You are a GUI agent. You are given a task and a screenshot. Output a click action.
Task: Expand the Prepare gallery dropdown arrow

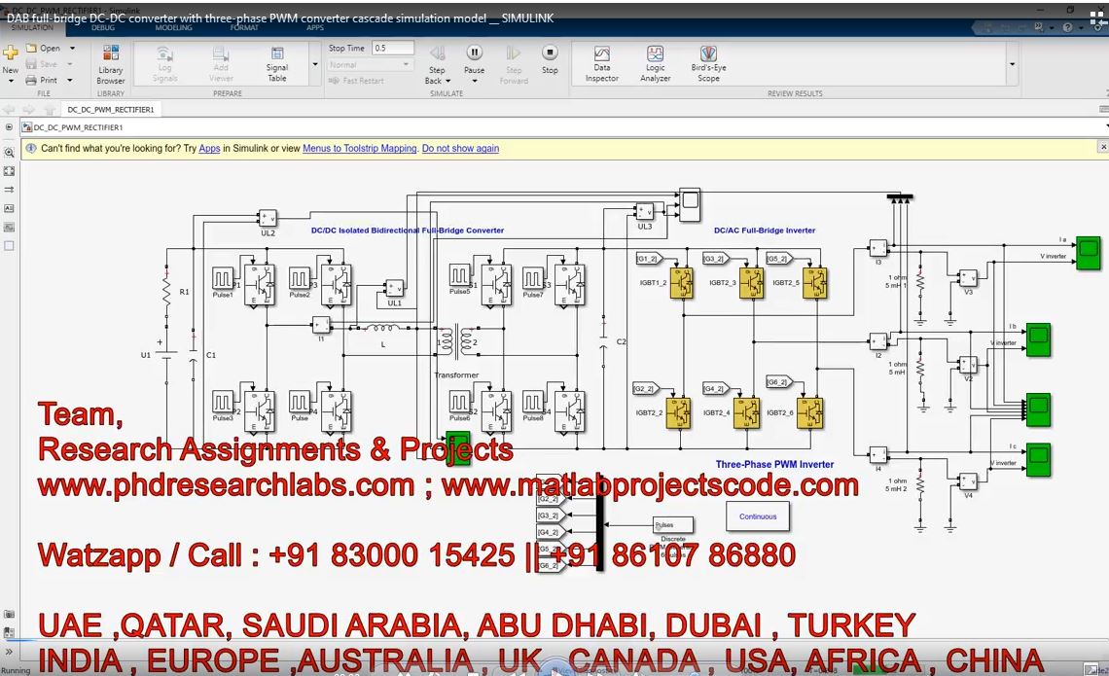point(315,64)
